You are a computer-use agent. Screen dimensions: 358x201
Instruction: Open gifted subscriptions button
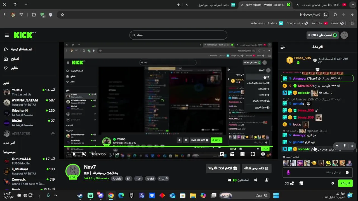click(223, 168)
